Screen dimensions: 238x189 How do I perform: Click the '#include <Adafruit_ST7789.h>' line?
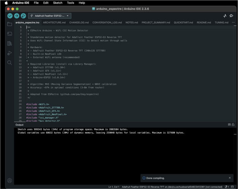pyautogui.click(x=45, y=107)
